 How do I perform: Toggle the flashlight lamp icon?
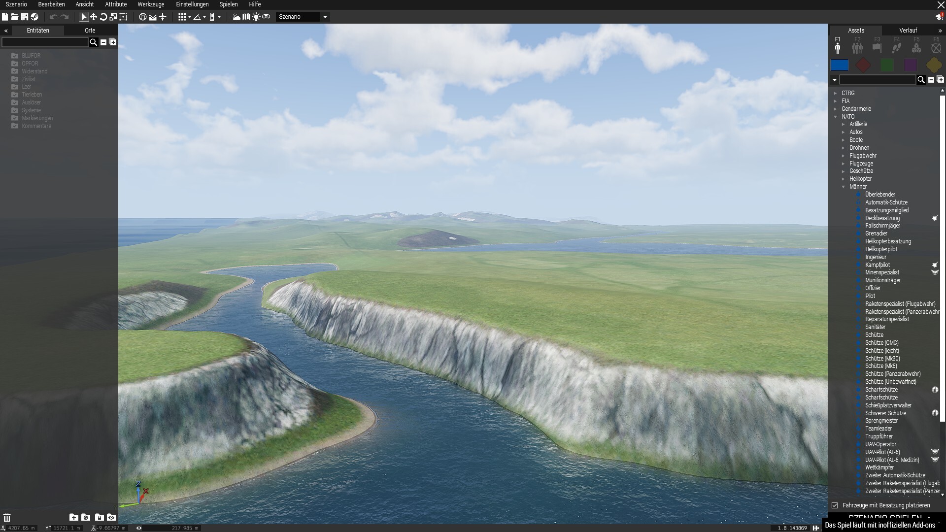pos(256,17)
